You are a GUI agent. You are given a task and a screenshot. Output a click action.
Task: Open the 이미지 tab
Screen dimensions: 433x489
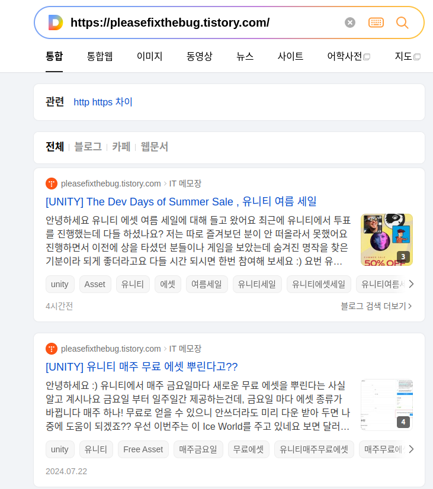point(149,56)
